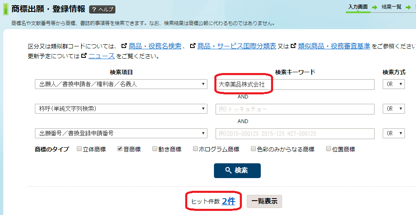
Task: Check the 立体商標 checkbox
Action: pyautogui.click(x=79, y=149)
